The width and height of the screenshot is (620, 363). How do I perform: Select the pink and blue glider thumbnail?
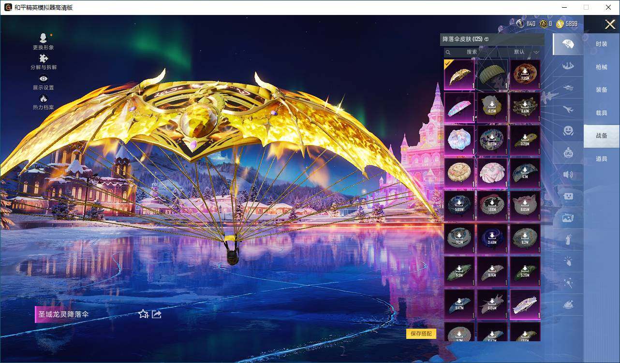coord(459,108)
